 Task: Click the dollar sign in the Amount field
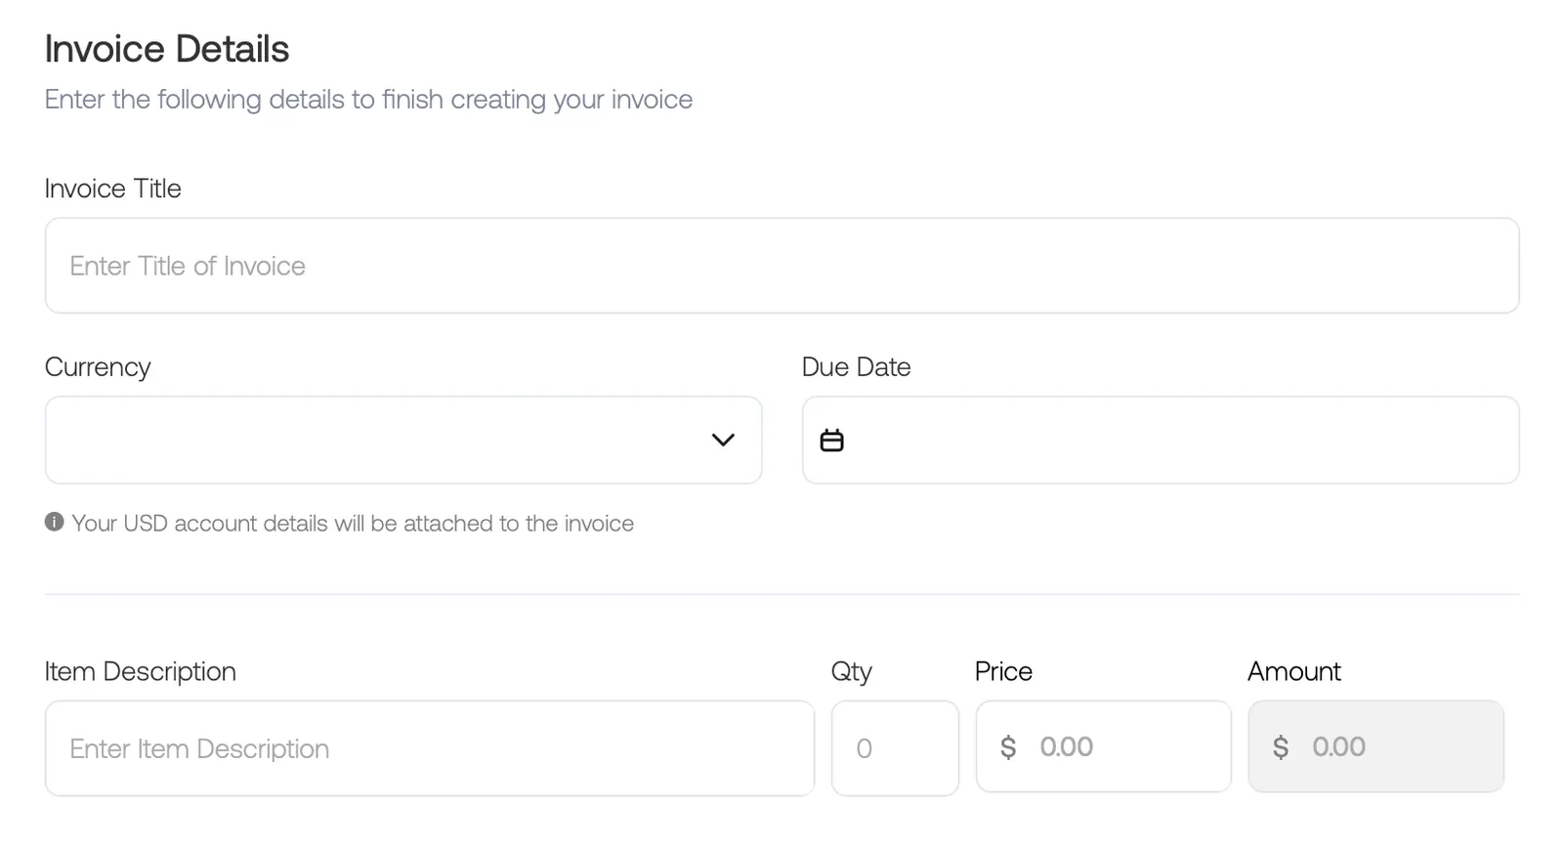point(1281,747)
